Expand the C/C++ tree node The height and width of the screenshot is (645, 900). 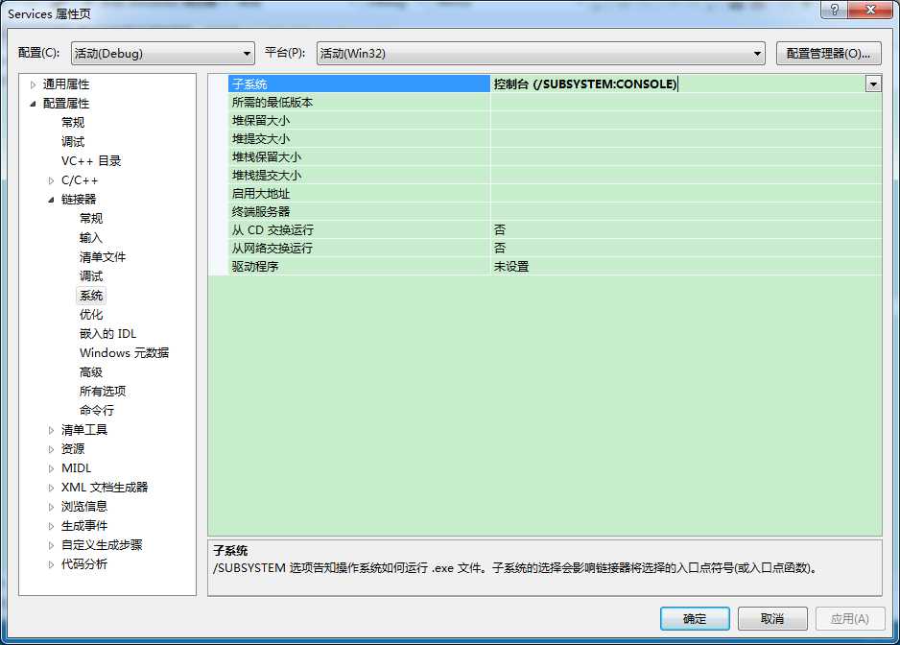coord(51,180)
